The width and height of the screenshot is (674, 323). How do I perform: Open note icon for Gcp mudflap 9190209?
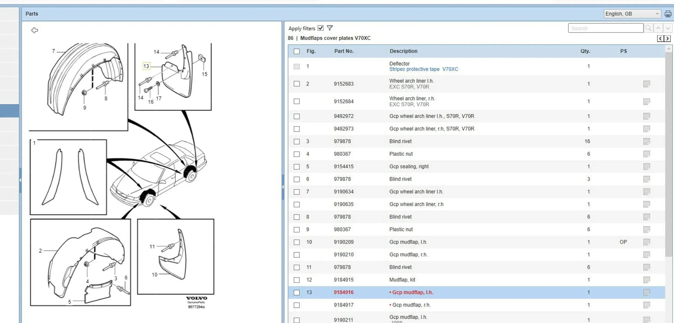click(x=646, y=242)
